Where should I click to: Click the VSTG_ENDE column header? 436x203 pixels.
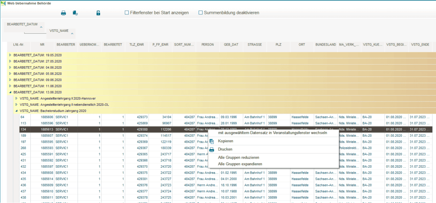point(420,45)
